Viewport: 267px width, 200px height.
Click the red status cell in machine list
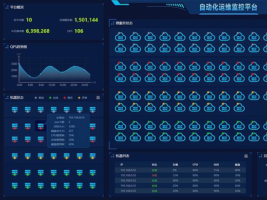155,175
